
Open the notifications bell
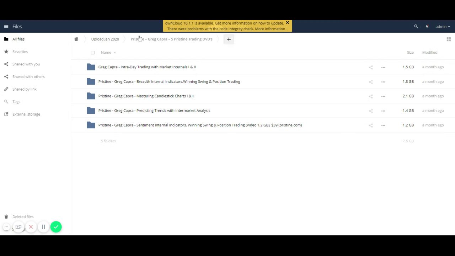click(427, 26)
